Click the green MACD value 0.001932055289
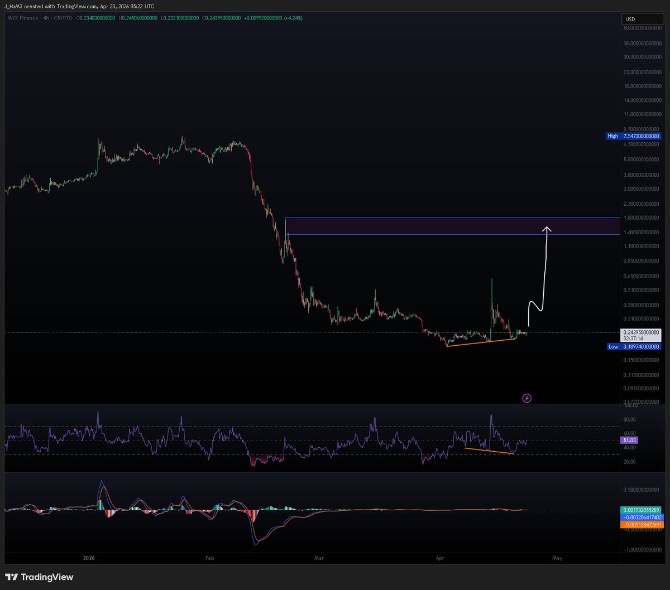The height and width of the screenshot is (590, 670). click(641, 510)
